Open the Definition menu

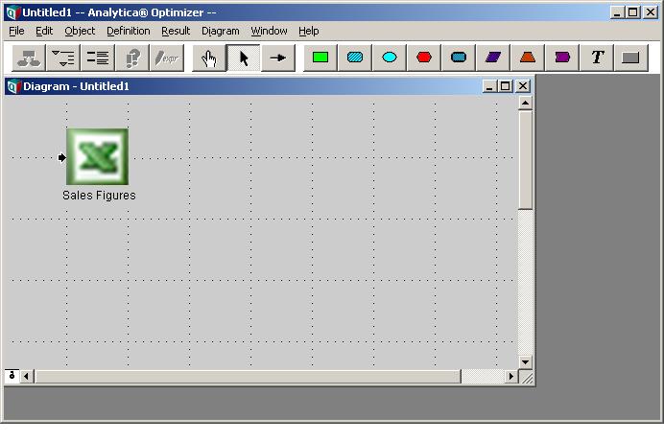(128, 31)
